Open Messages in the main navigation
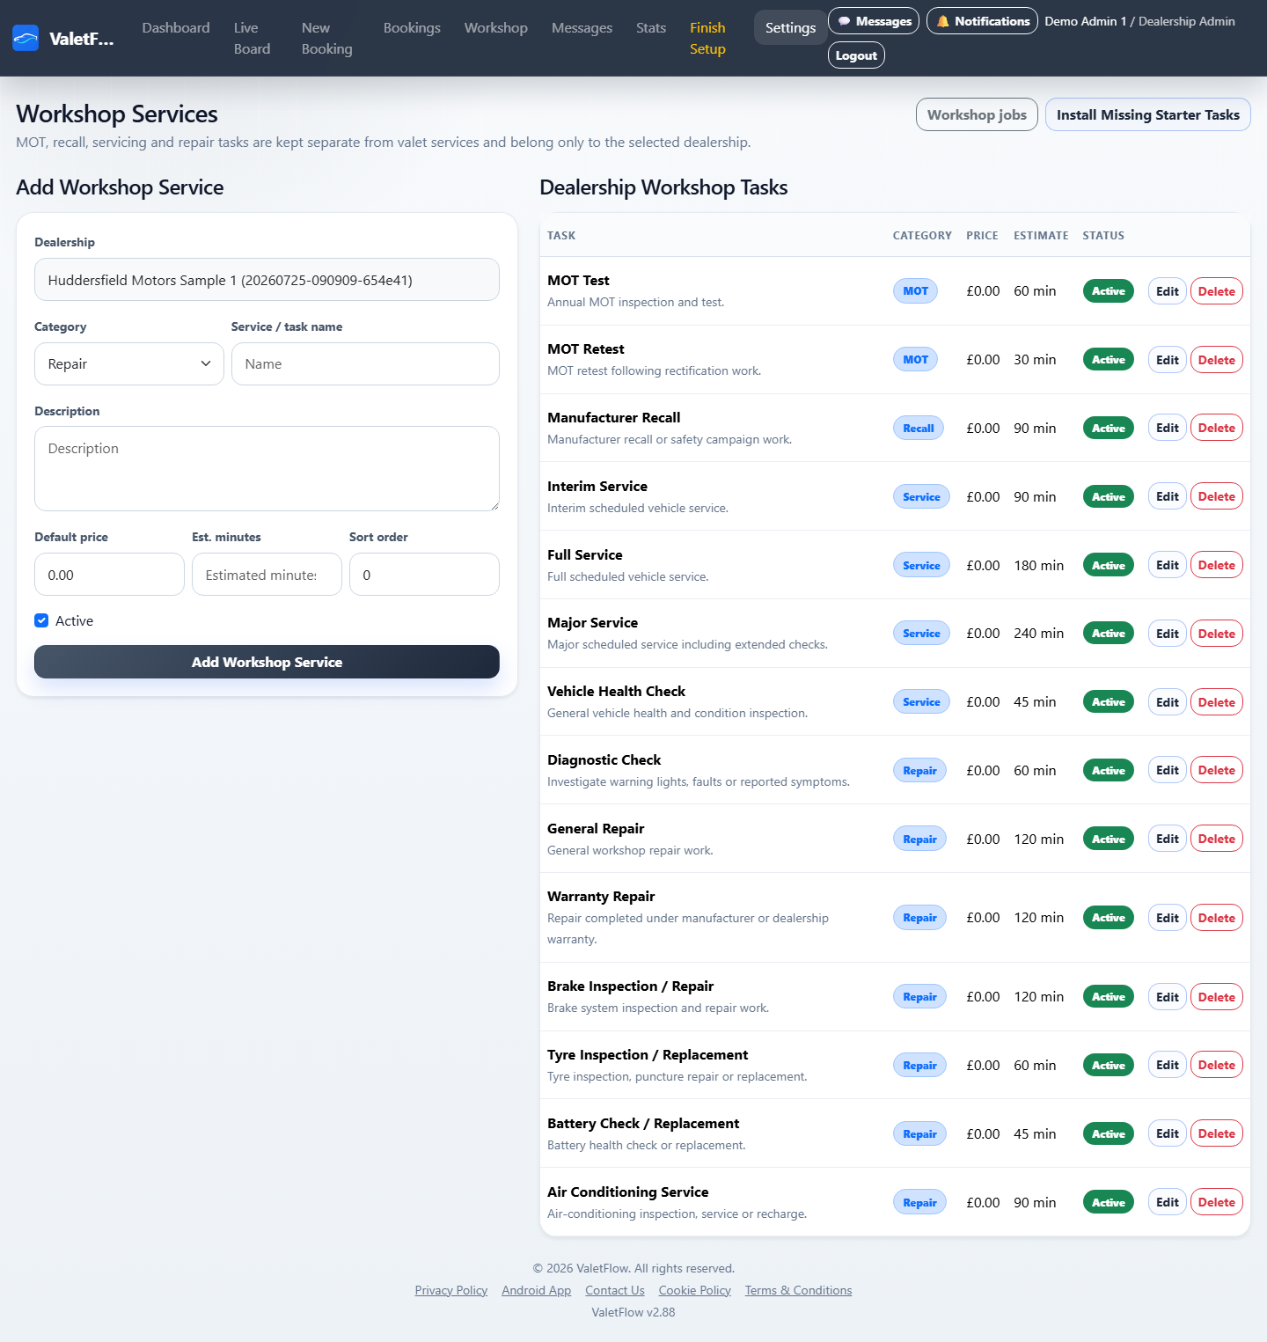The width and height of the screenshot is (1267, 1342). 582,28
